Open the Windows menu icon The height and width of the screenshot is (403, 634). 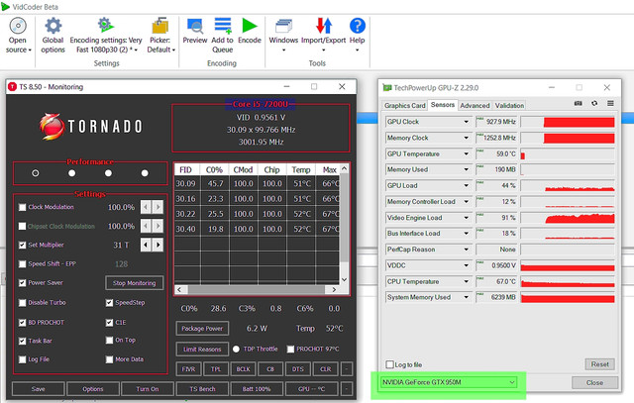(283, 26)
